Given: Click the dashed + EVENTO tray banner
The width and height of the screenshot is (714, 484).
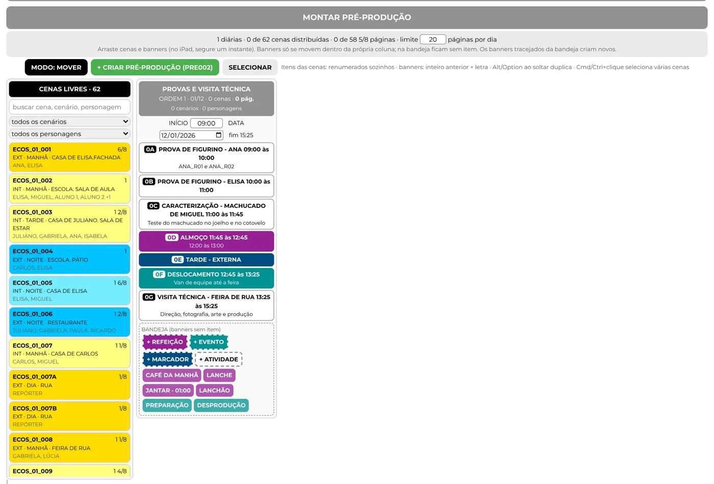Looking at the screenshot, I should (x=209, y=342).
